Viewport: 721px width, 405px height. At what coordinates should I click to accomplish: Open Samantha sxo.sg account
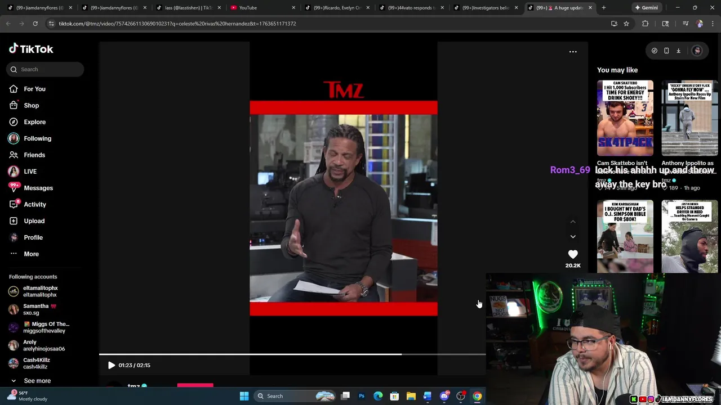[x=33, y=309]
